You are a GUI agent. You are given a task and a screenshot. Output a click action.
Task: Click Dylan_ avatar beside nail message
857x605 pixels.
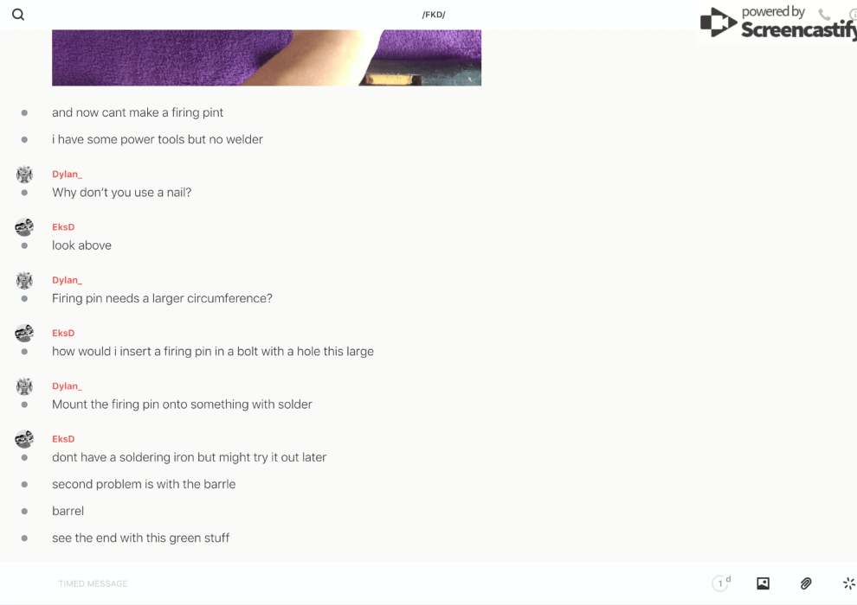point(24,175)
